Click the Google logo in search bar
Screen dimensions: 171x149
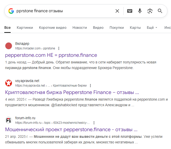11,11
